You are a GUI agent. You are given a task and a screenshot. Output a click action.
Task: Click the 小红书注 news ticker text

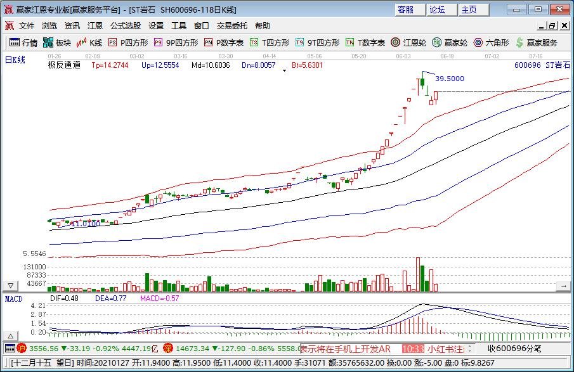pos(446,349)
